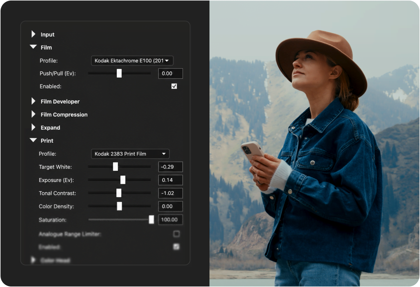Click the Tonal Contrast: label

(x=57, y=193)
